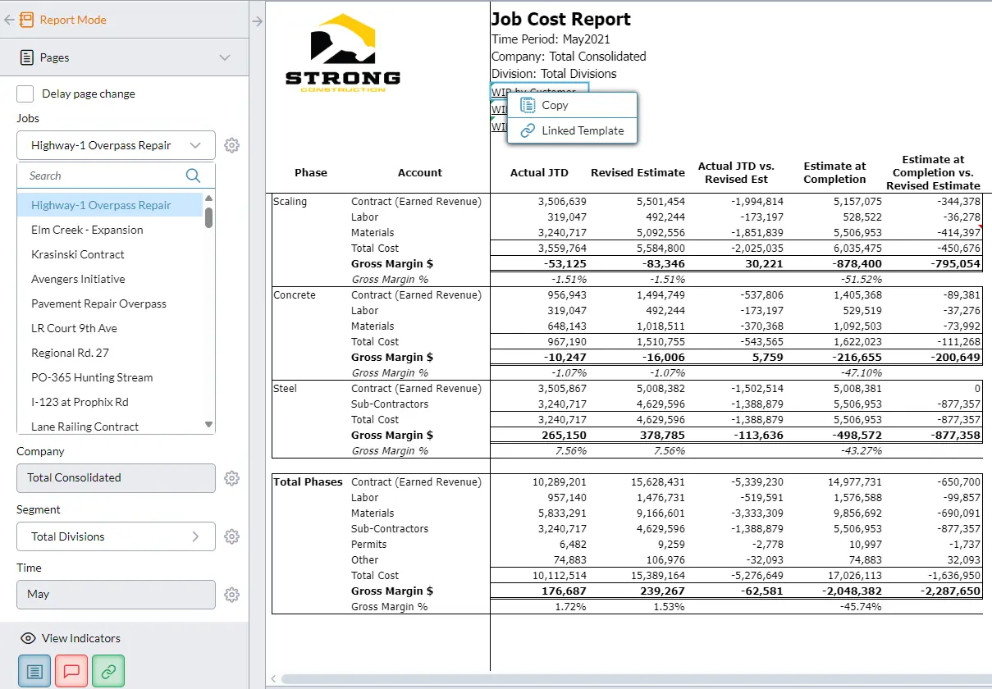The height and width of the screenshot is (689, 992).
Task: Click the Revised Estimate column header
Action: pyautogui.click(x=638, y=172)
